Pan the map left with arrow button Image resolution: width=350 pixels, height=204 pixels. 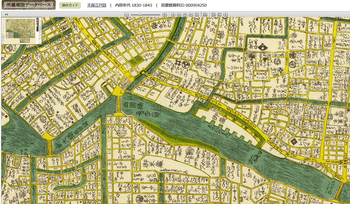click(x=173, y=14)
